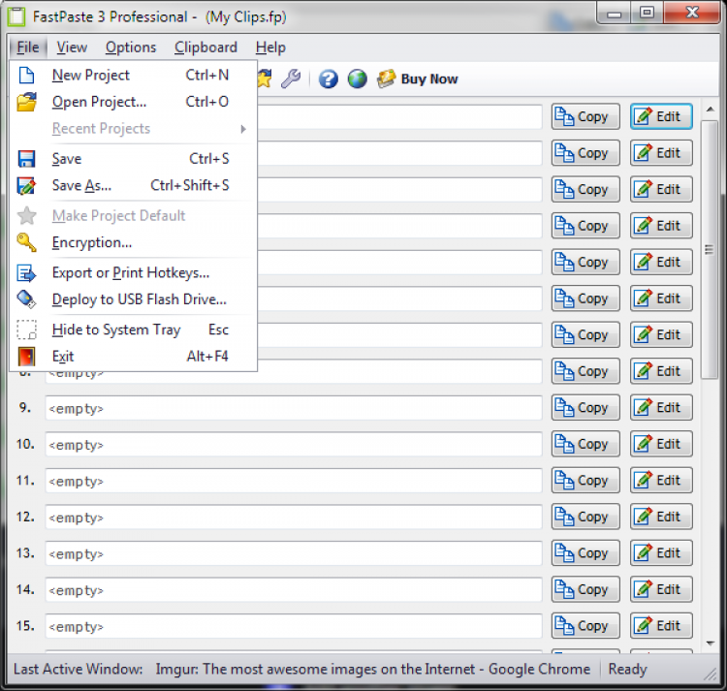The width and height of the screenshot is (727, 691).
Task: Click the red Exit icon
Action: (x=26, y=357)
